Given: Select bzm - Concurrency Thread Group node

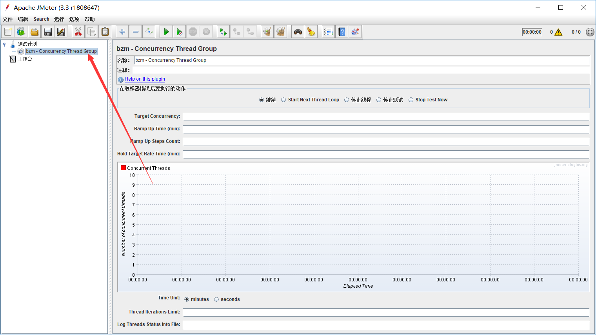Looking at the screenshot, I should click(62, 51).
